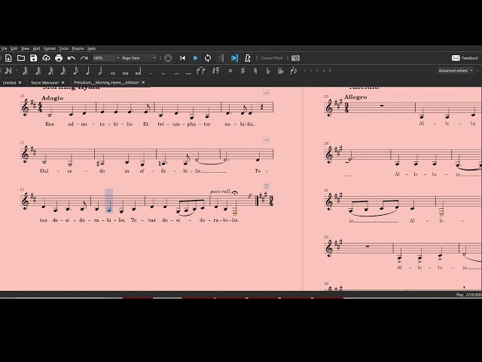Open the View menu
The height and width of the screenshot is (362, 482).
click(25, 48)
